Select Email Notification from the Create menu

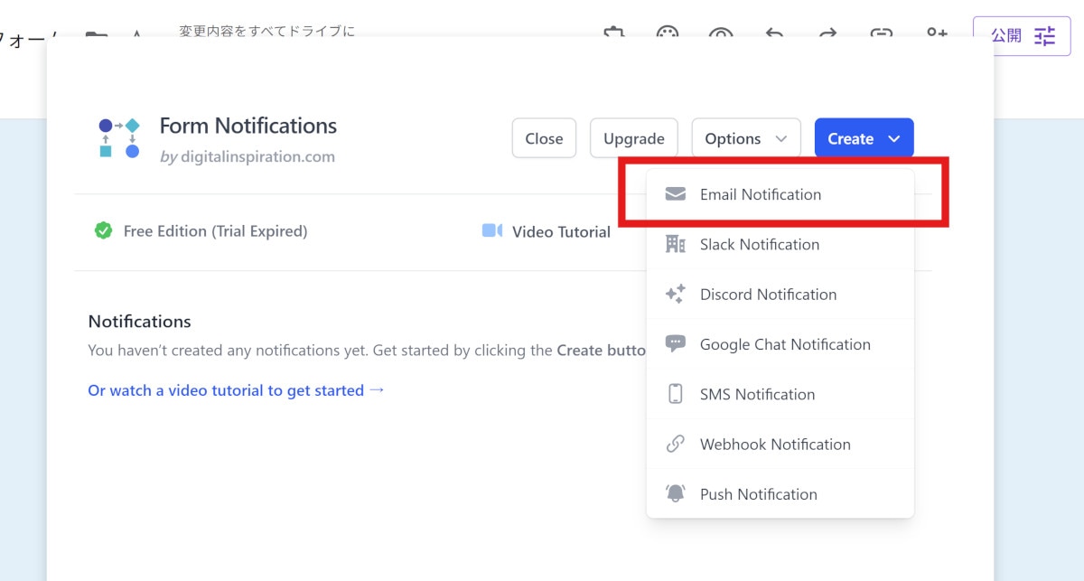click(761, 193)
